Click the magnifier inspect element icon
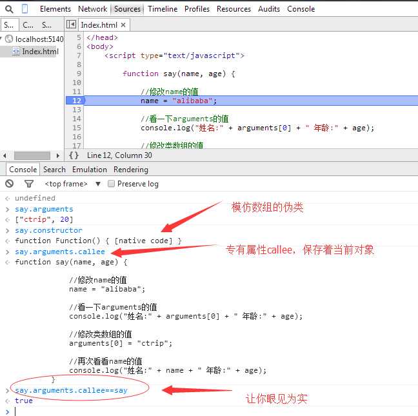This screenshot has height=416, width=418. [x=9, y=9]
